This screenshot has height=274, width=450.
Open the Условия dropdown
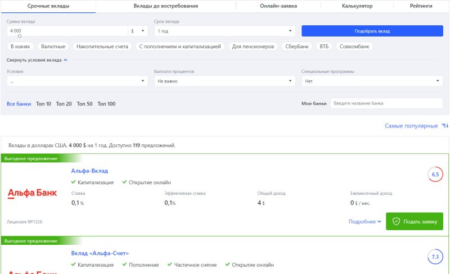(x=78, y=81)
